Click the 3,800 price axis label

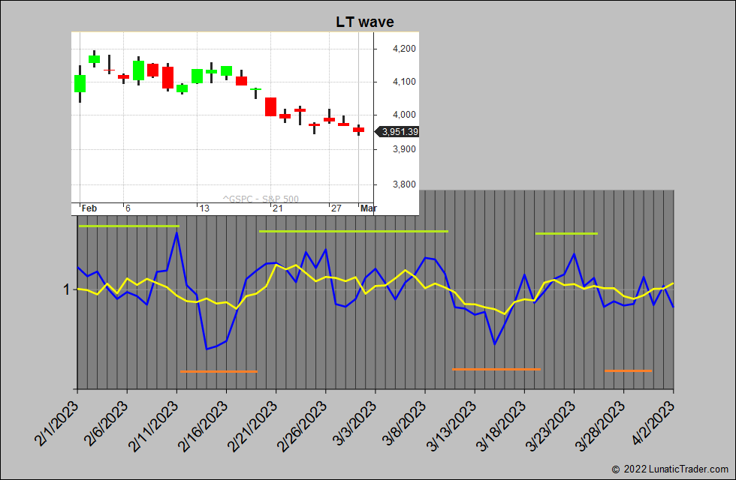[x=404, y=184]
